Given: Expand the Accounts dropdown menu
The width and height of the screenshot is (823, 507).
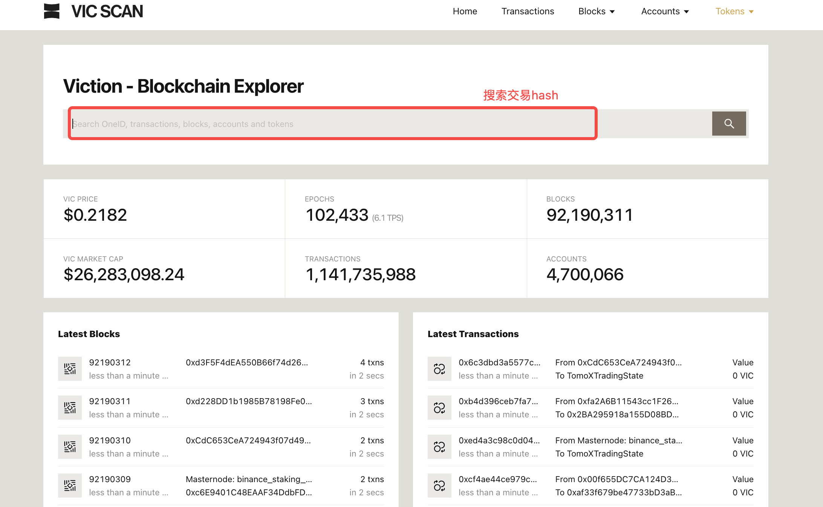Looking at the screenshot, I should (x=665, y=11).
